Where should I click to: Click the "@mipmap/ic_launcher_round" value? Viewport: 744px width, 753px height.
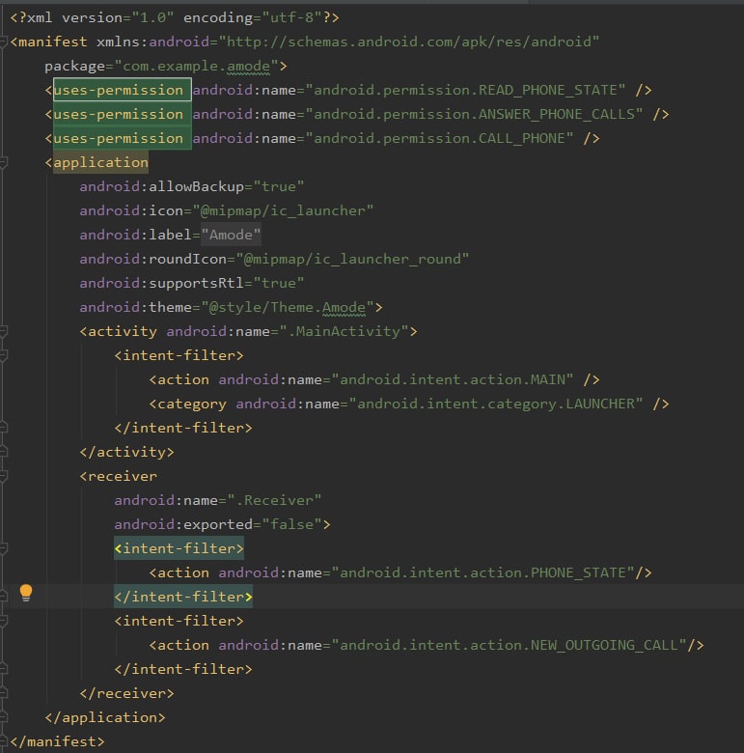coord(352,259)
